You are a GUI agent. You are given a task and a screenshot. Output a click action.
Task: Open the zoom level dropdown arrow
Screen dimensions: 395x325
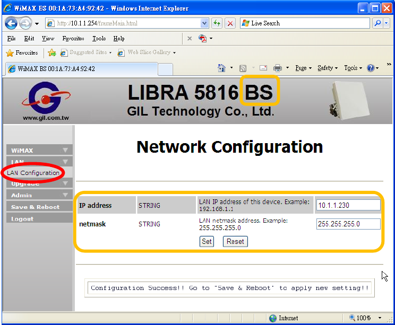(x=380, y=318)
